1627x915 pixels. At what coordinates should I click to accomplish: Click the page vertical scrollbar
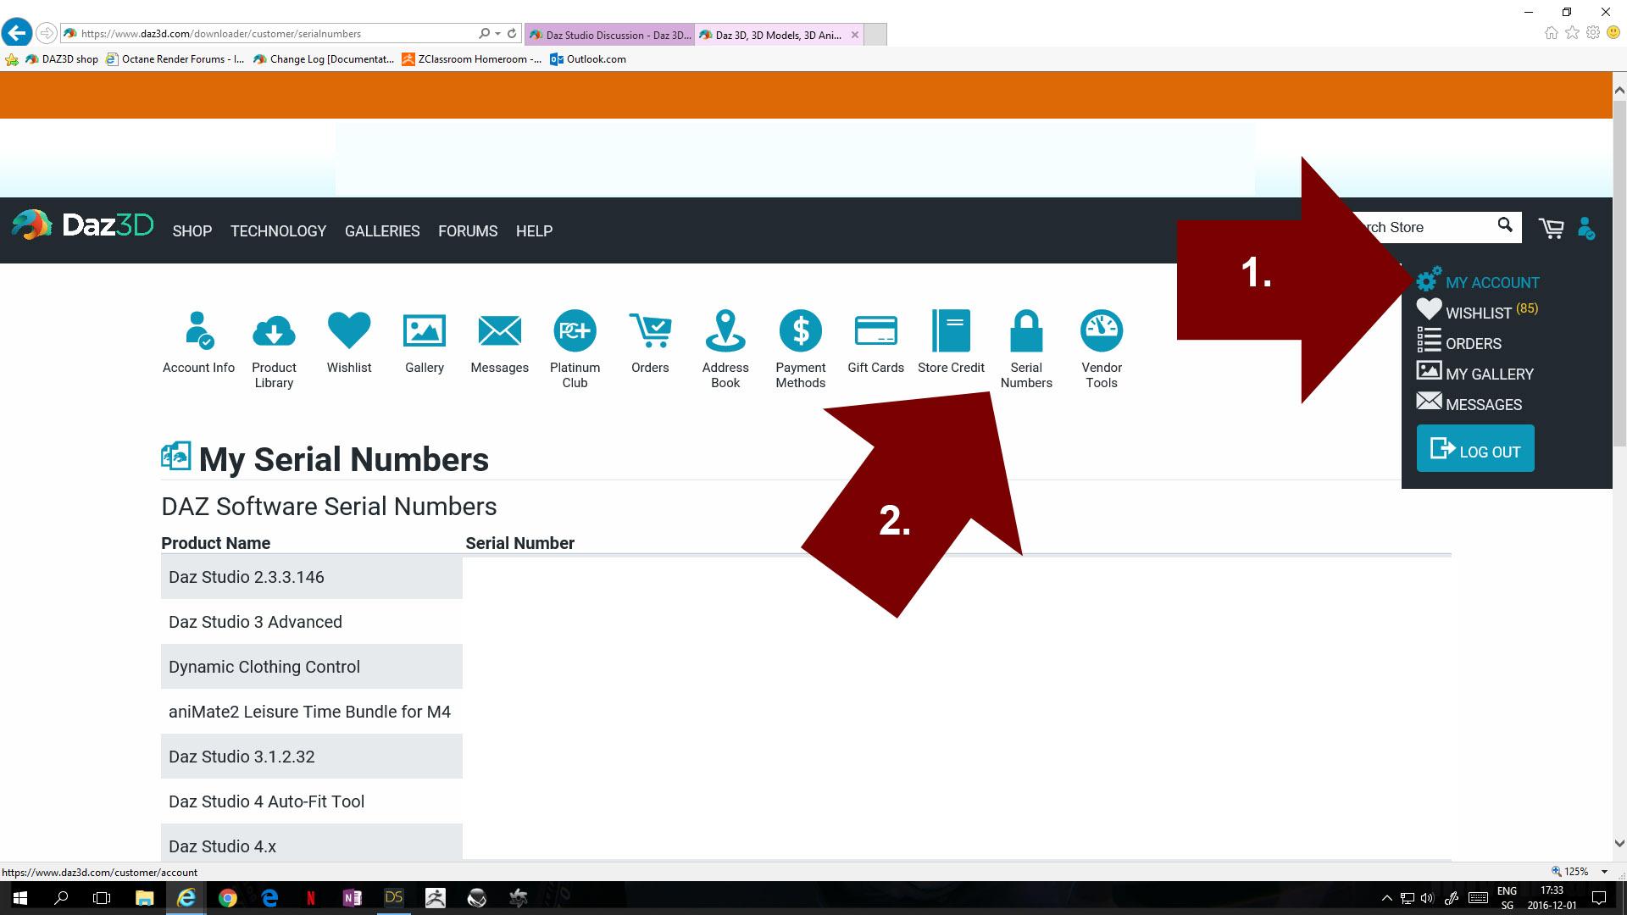click(1619, 466)
